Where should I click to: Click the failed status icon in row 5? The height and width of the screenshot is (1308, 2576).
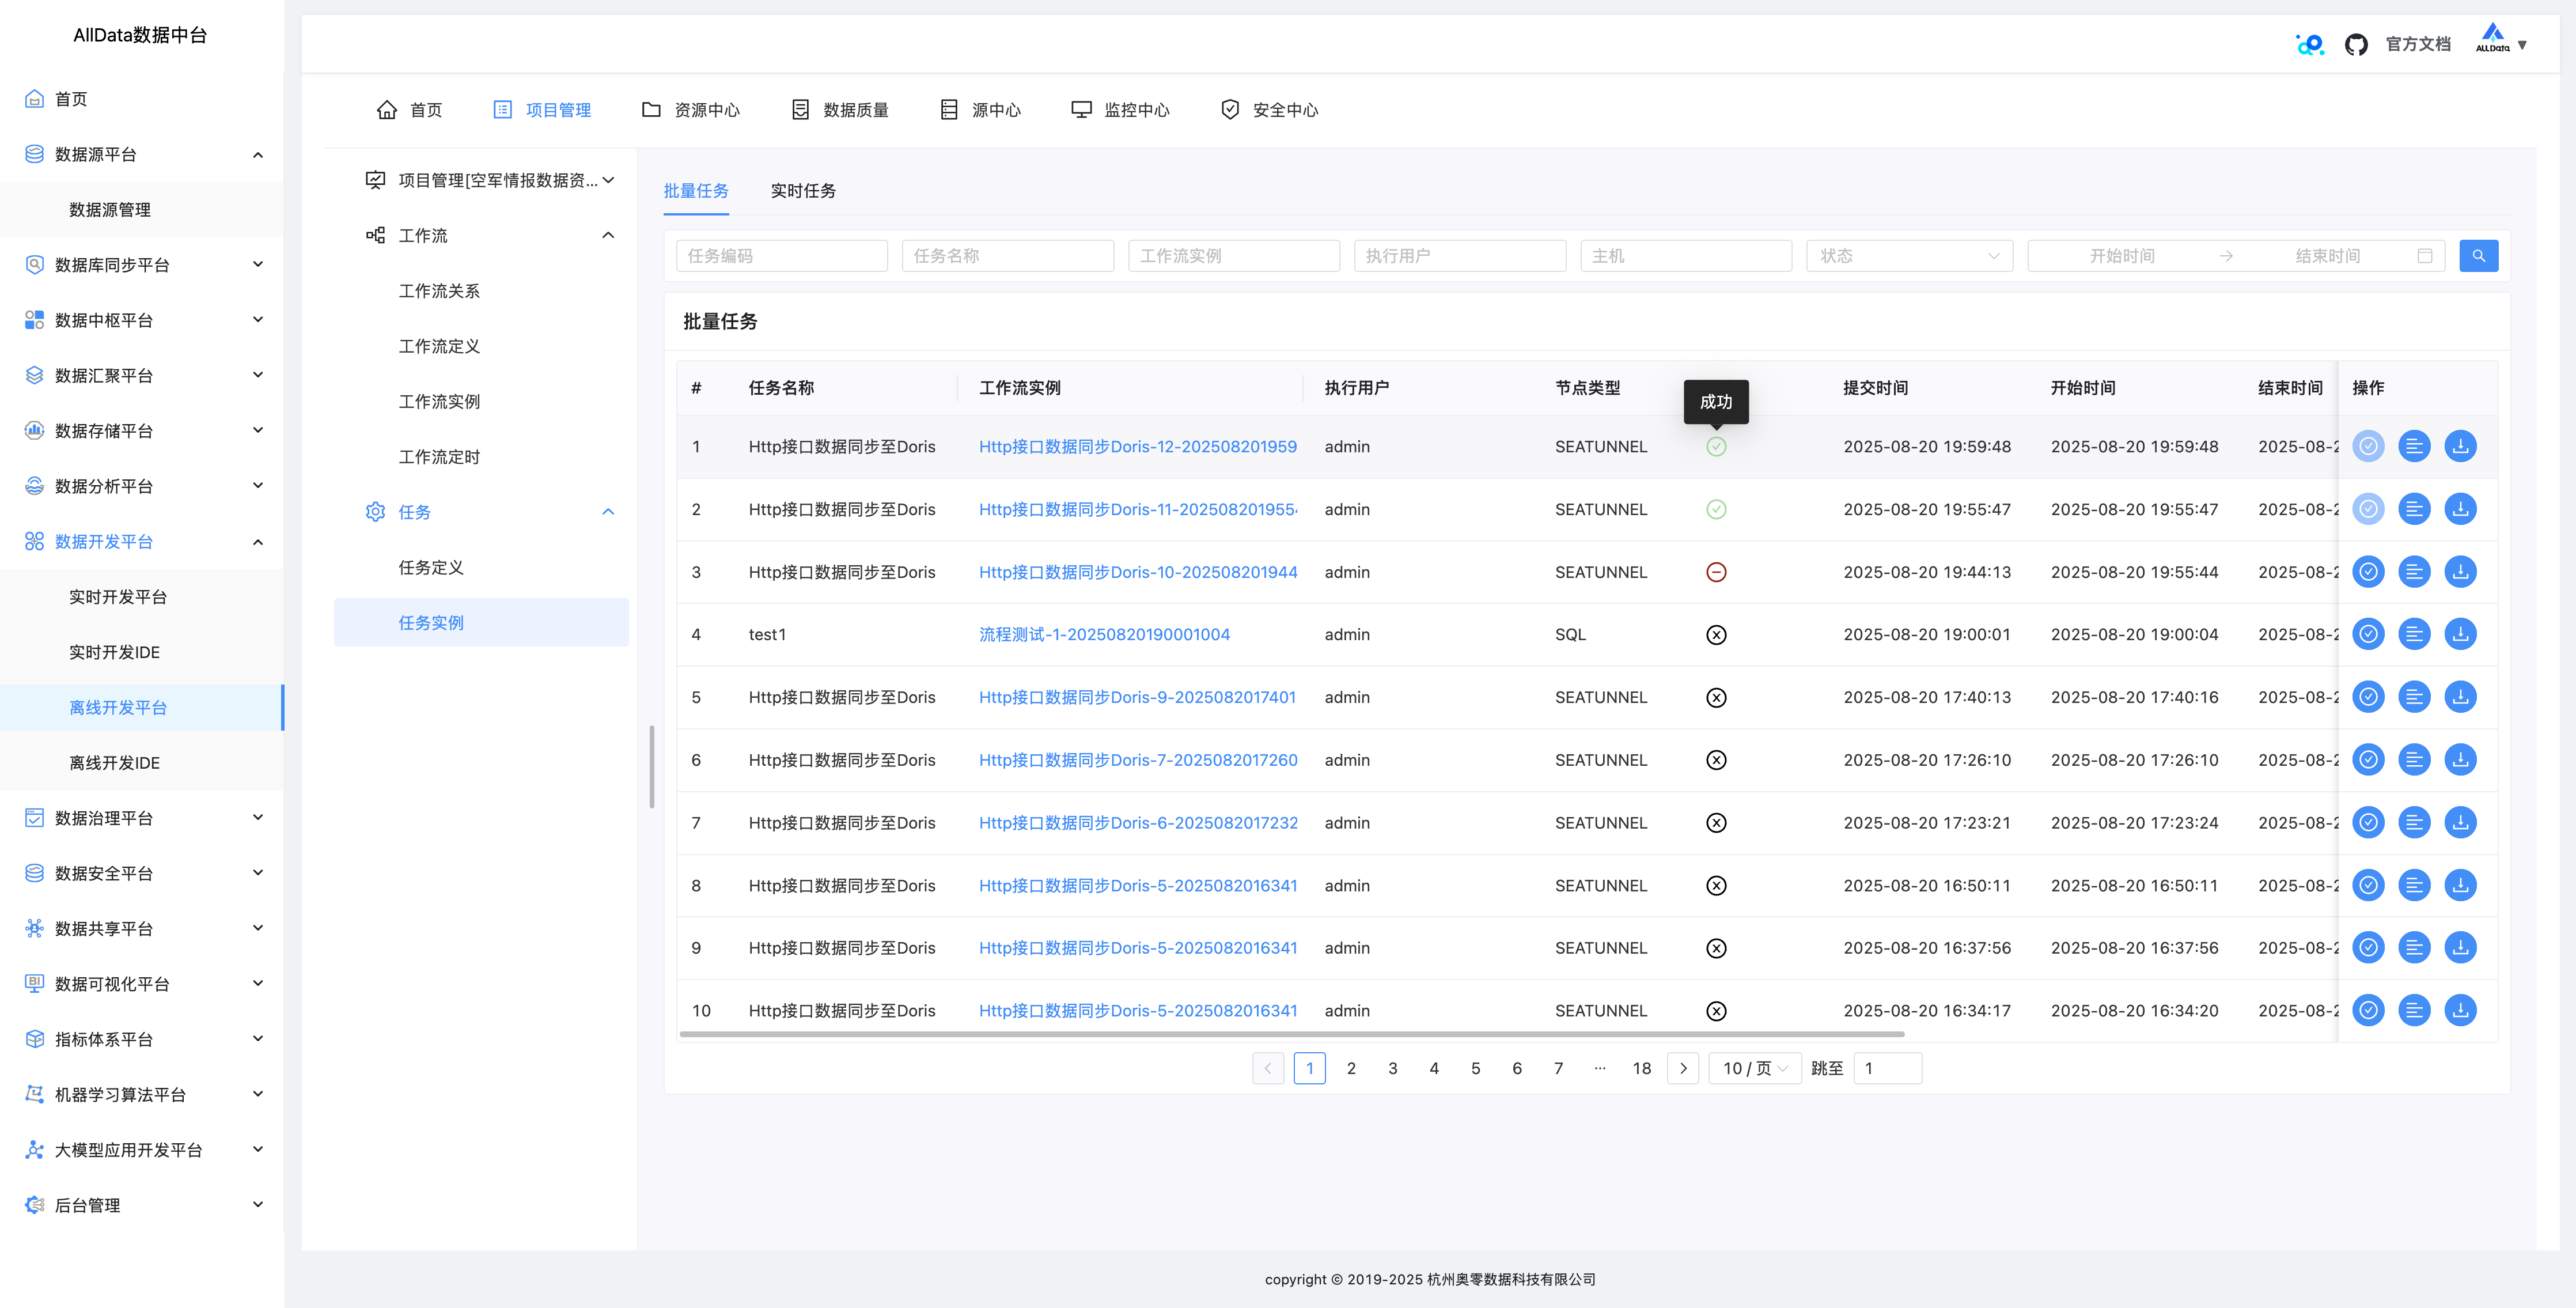1716,698
